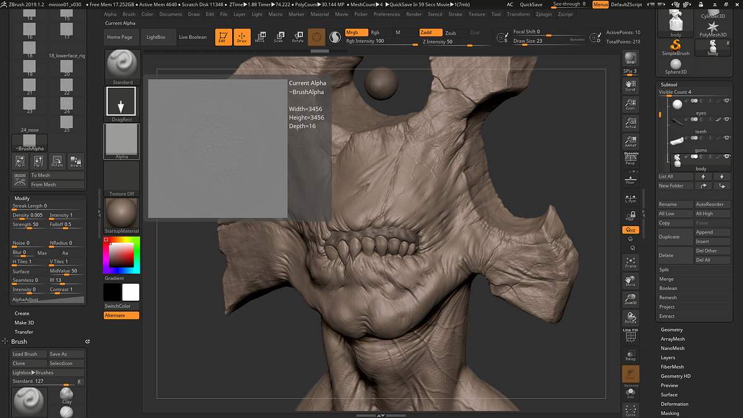743x418 pixels.
Task: Switch to the Scale transform tool
Action: pos(279,37)
